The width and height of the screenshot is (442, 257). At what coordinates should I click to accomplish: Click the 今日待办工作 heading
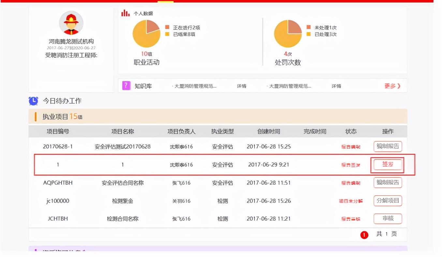point(62,101)
